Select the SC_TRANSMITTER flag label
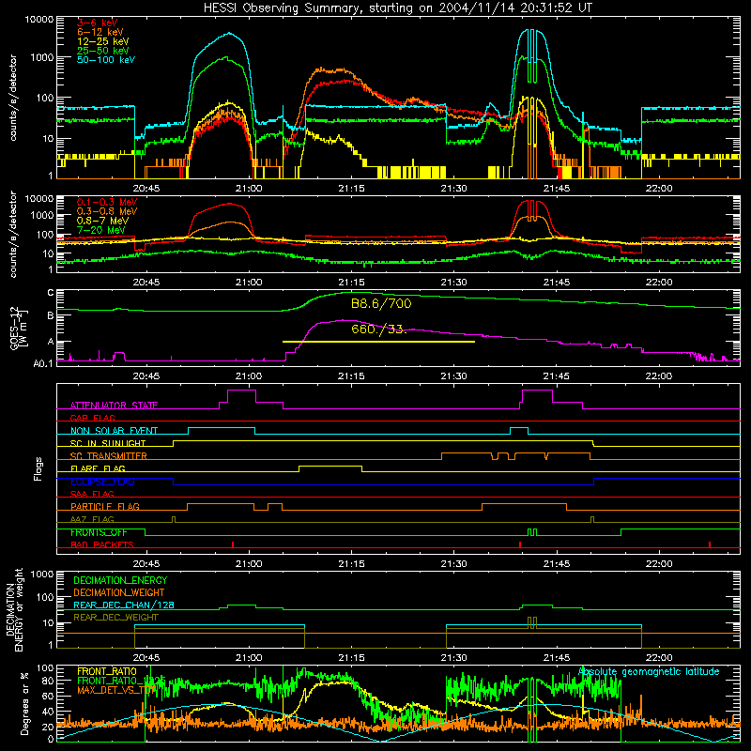Image resolution: width=751 pixels, height=751 pixels. [x=109, y=456]
